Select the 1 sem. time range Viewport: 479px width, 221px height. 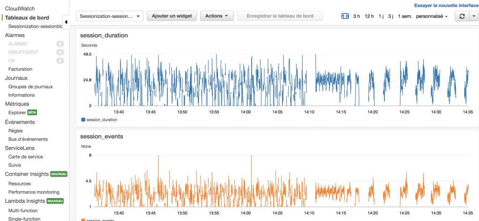(405, 16)
